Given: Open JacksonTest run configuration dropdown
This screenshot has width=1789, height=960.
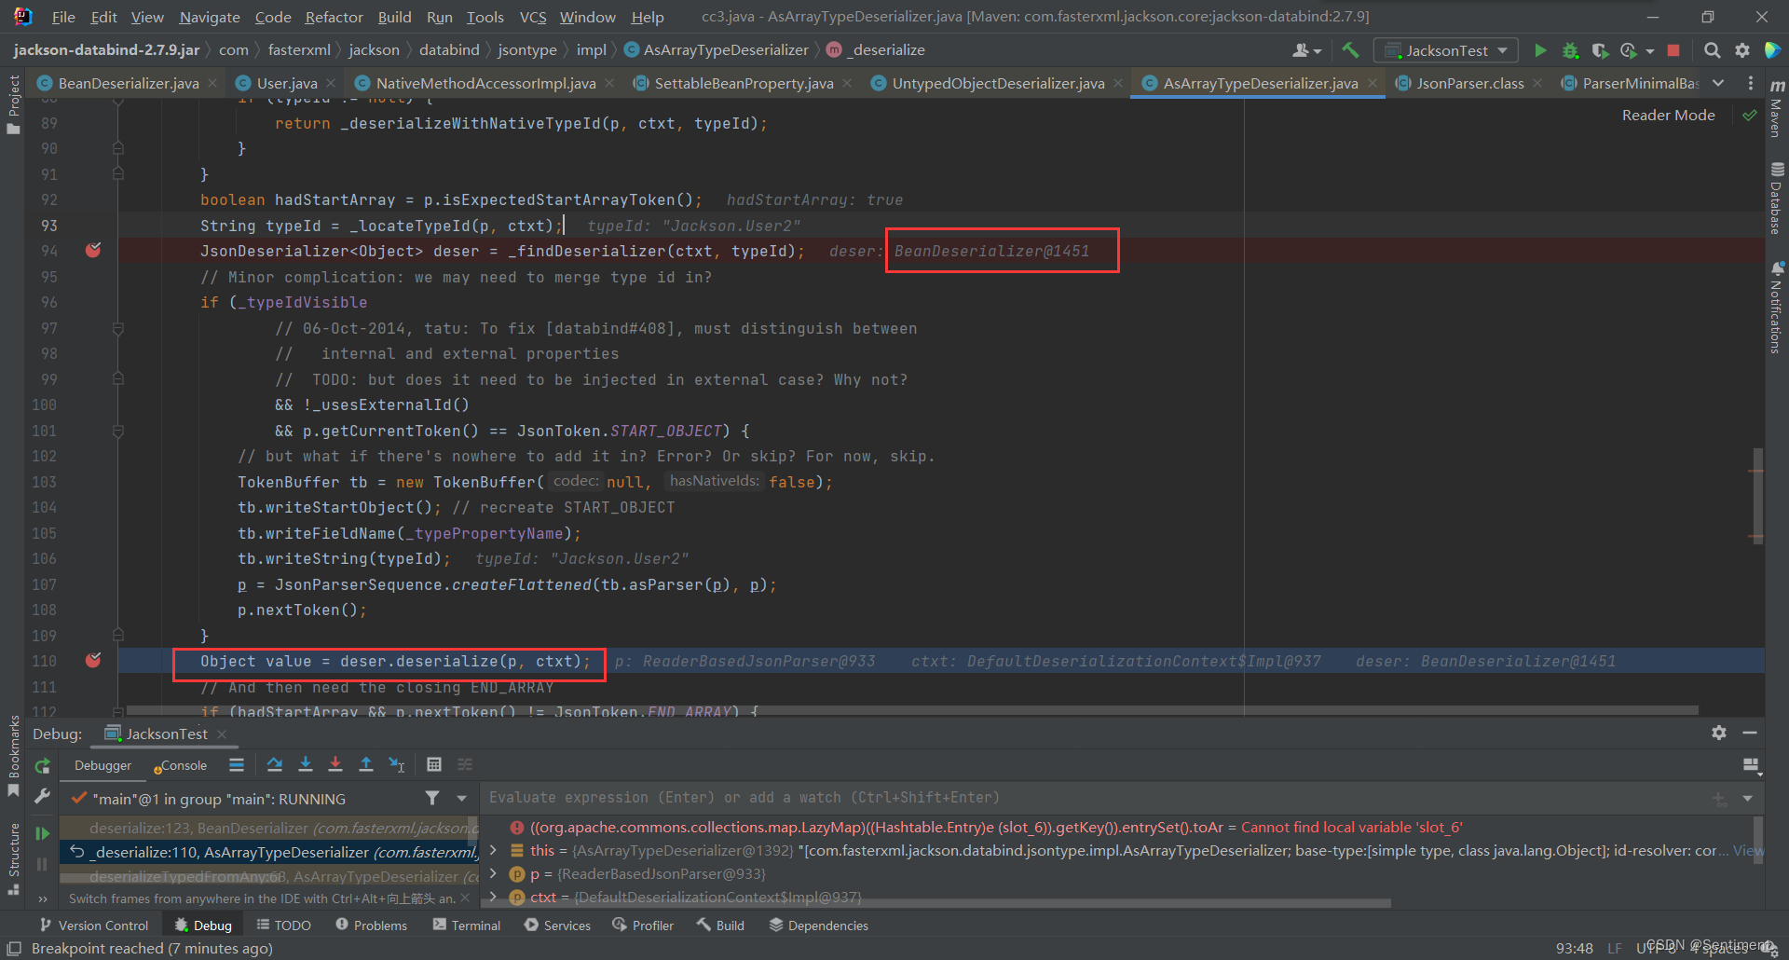Looking at the screenshot, I should coord(1446,50).
